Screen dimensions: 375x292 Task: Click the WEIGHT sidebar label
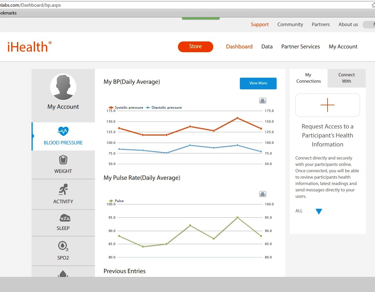63,171
